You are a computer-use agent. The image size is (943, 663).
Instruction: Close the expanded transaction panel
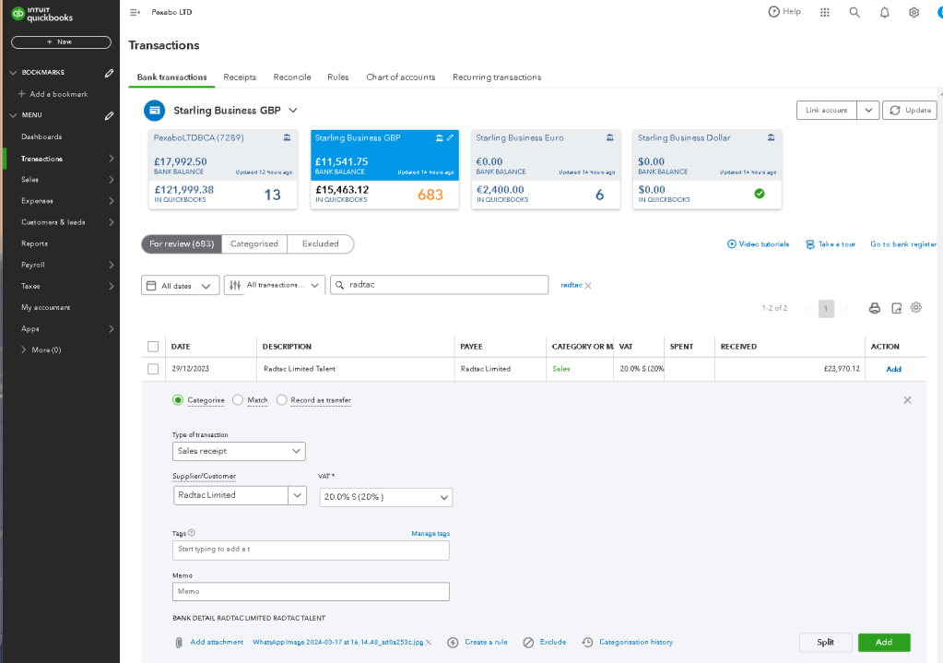point(907,400)
